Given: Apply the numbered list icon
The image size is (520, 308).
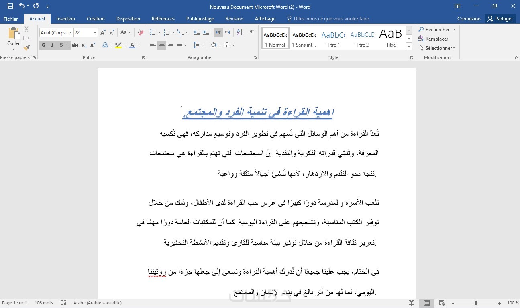Looking at the screenshot, I should (x=167, y=32).
